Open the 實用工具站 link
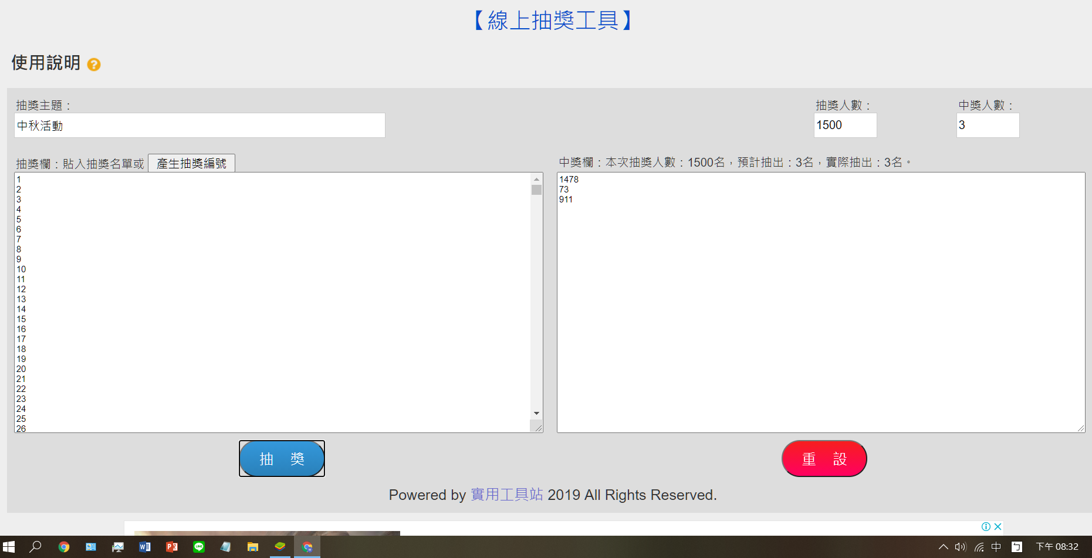 pos(507,495)
